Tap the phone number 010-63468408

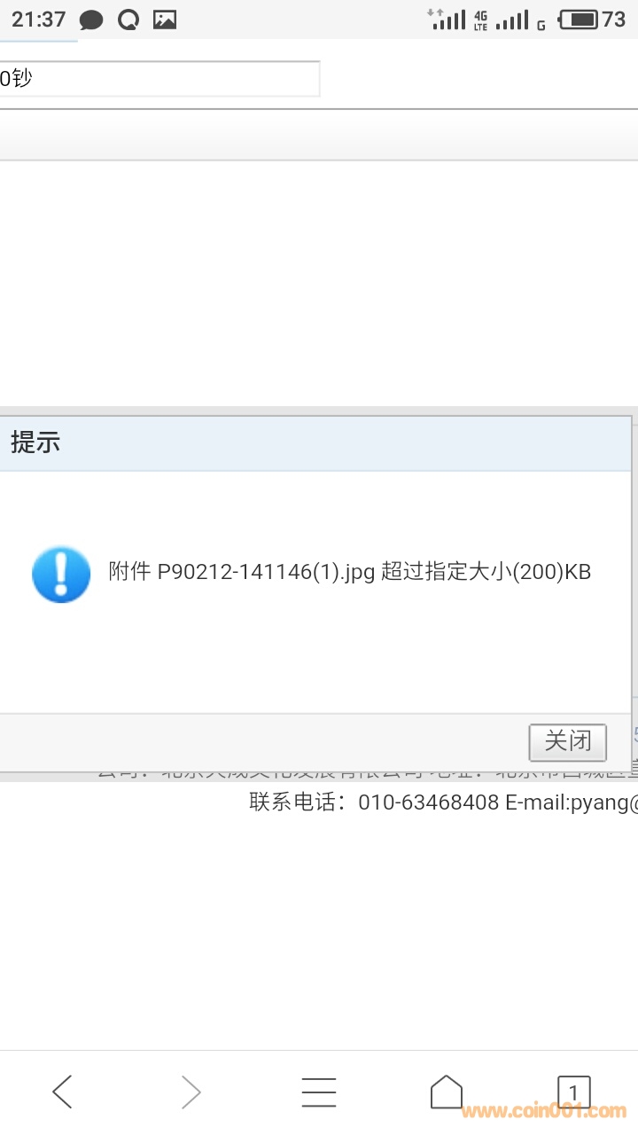429,802
